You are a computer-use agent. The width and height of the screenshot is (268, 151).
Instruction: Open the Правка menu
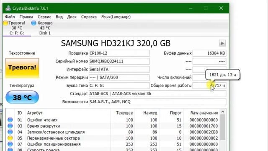tap(26, 17)
